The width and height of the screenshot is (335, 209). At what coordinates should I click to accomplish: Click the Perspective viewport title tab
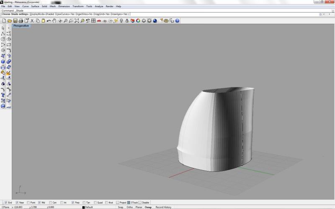[x=21, y=26]
